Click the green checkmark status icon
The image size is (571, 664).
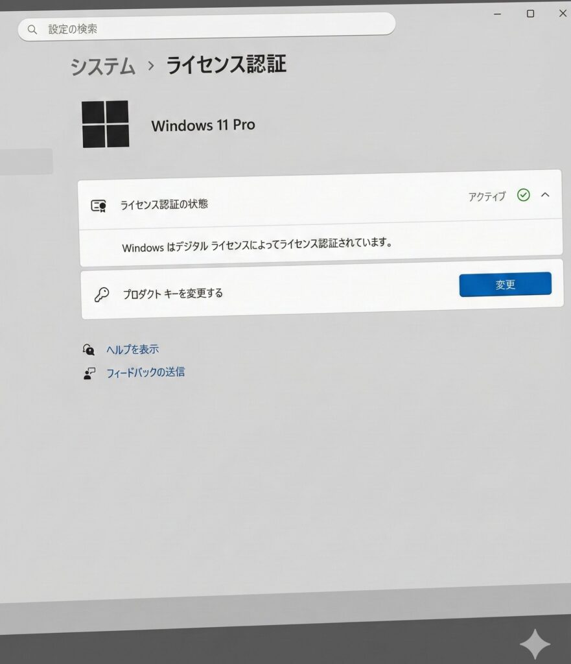pyautogui.click(x=524, y=195)
